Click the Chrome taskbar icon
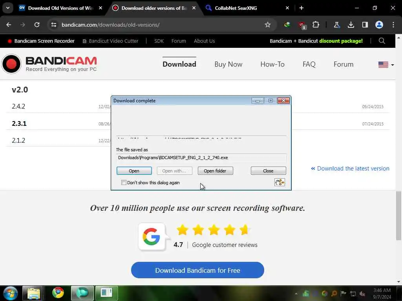The image size is (402, 301). [58, 293]
